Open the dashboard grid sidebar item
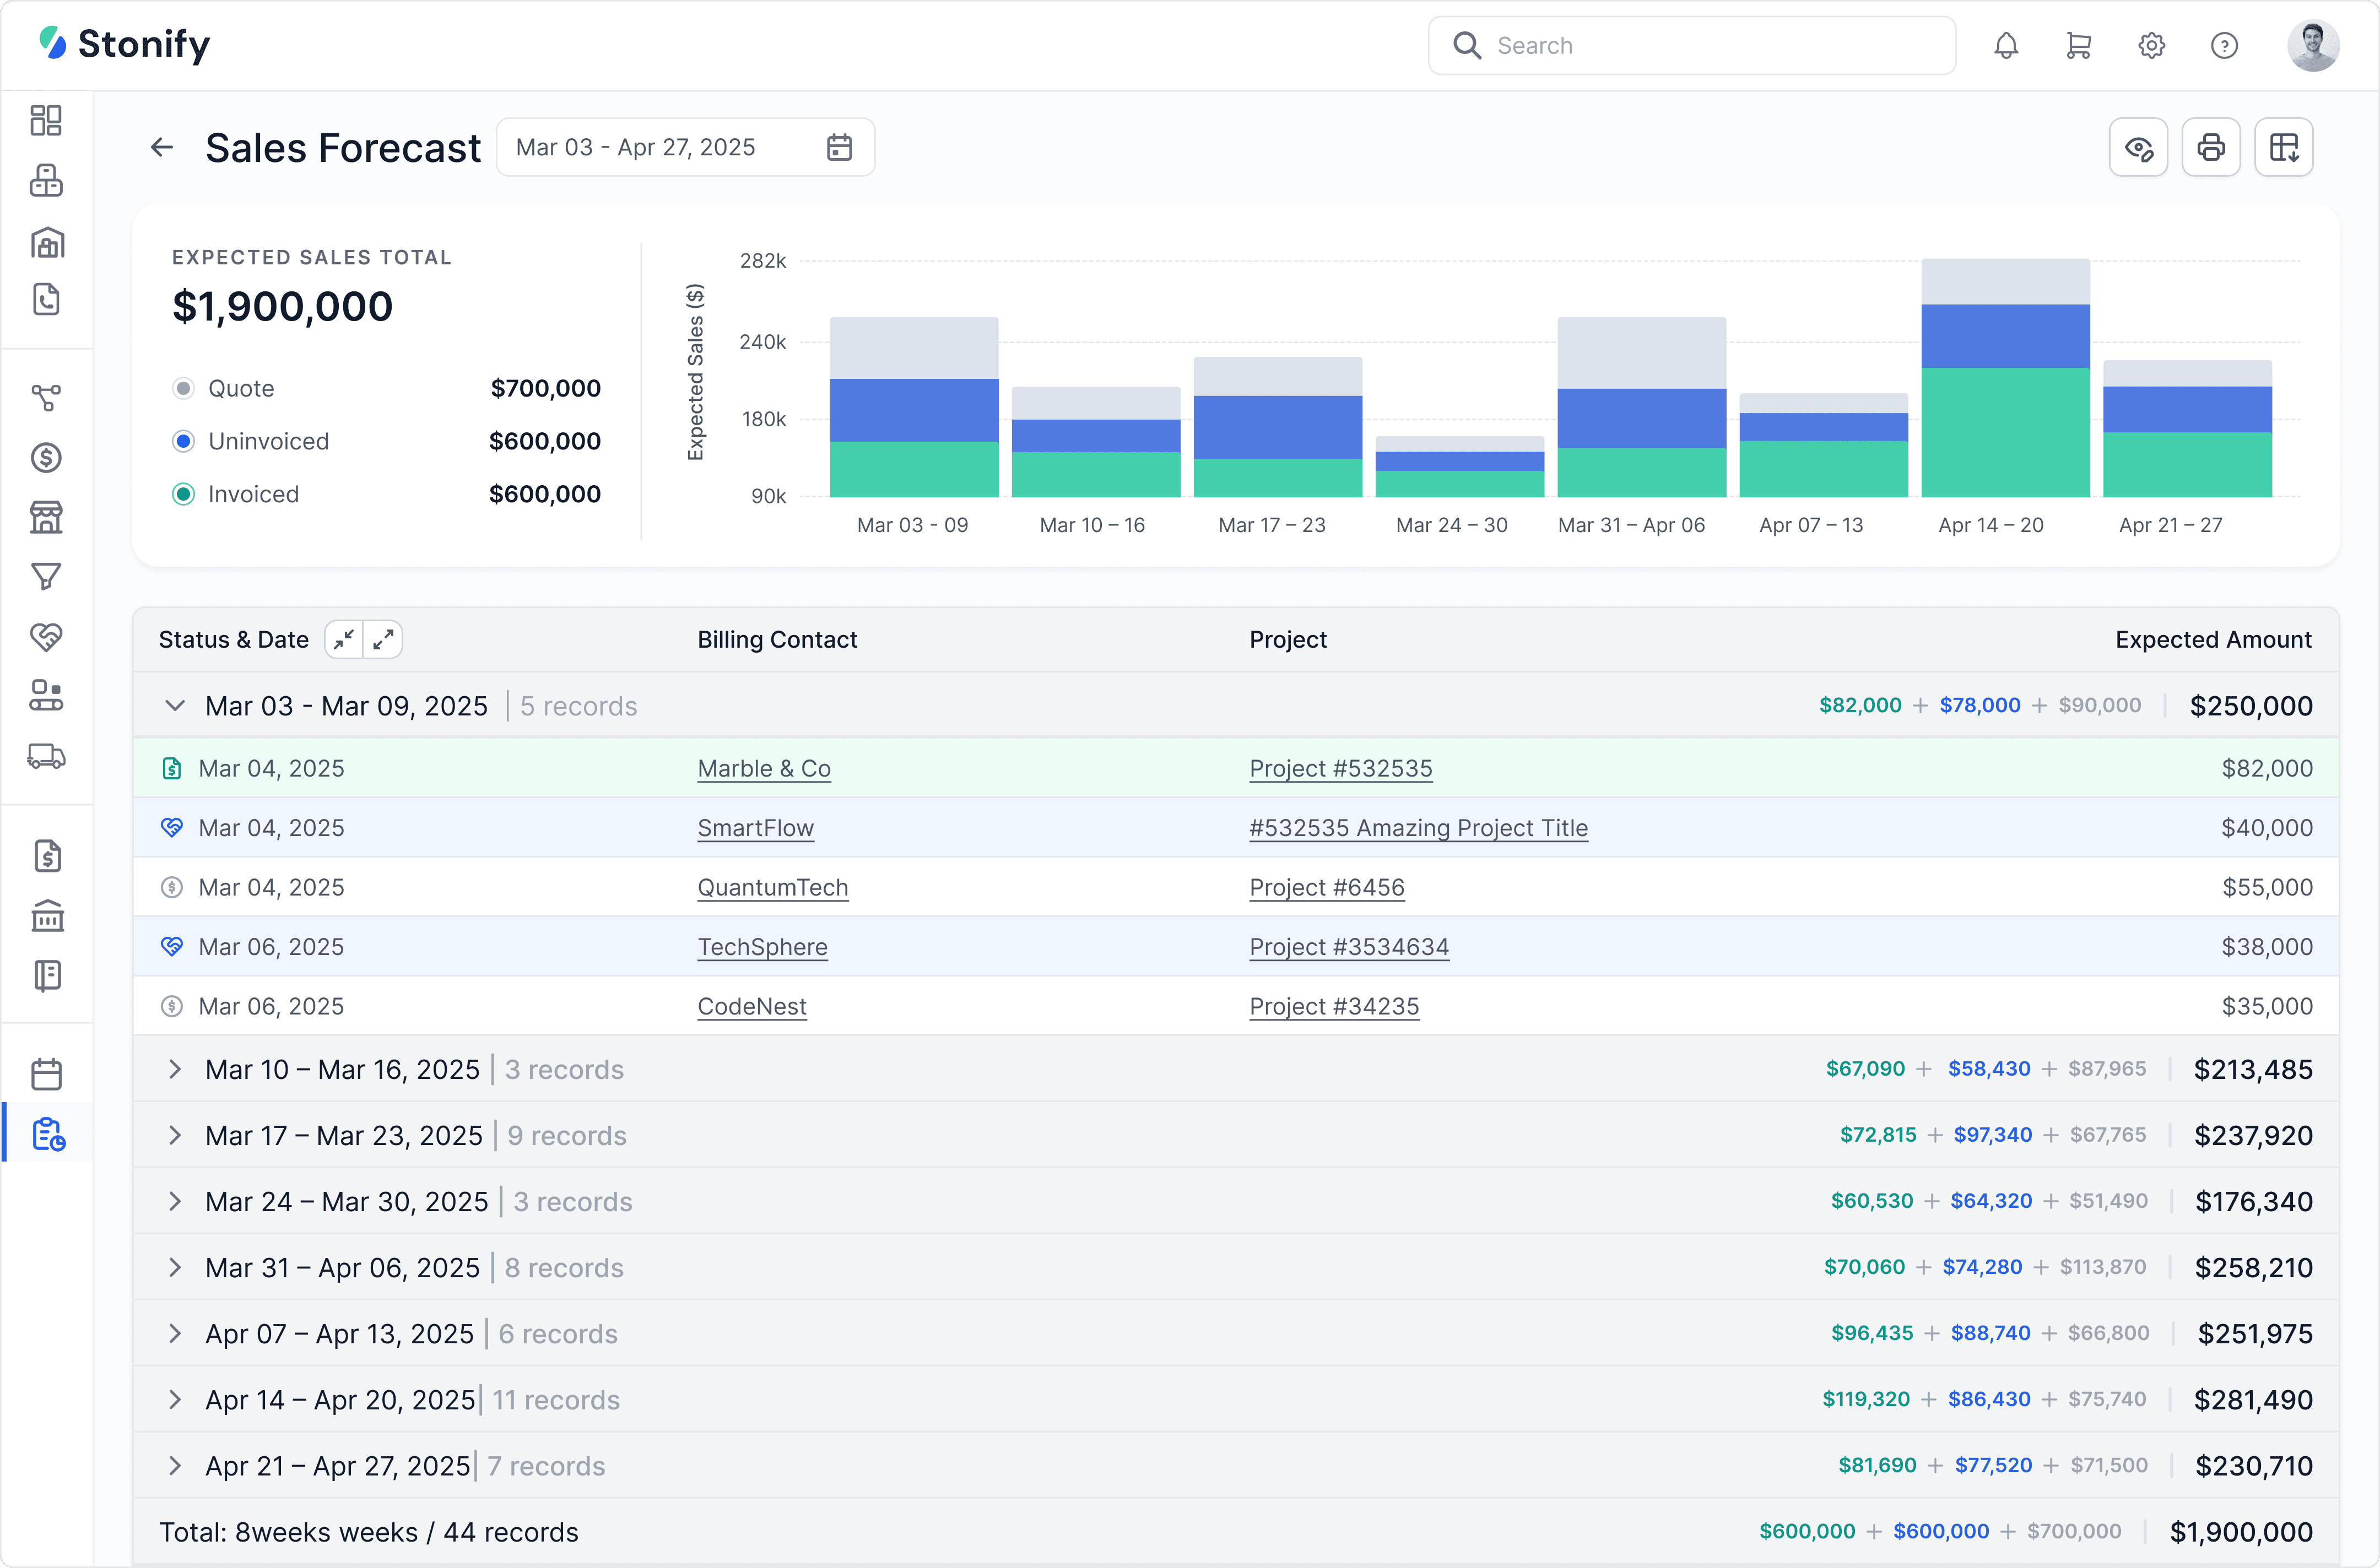2380x1568 pixels. (46, 120)
